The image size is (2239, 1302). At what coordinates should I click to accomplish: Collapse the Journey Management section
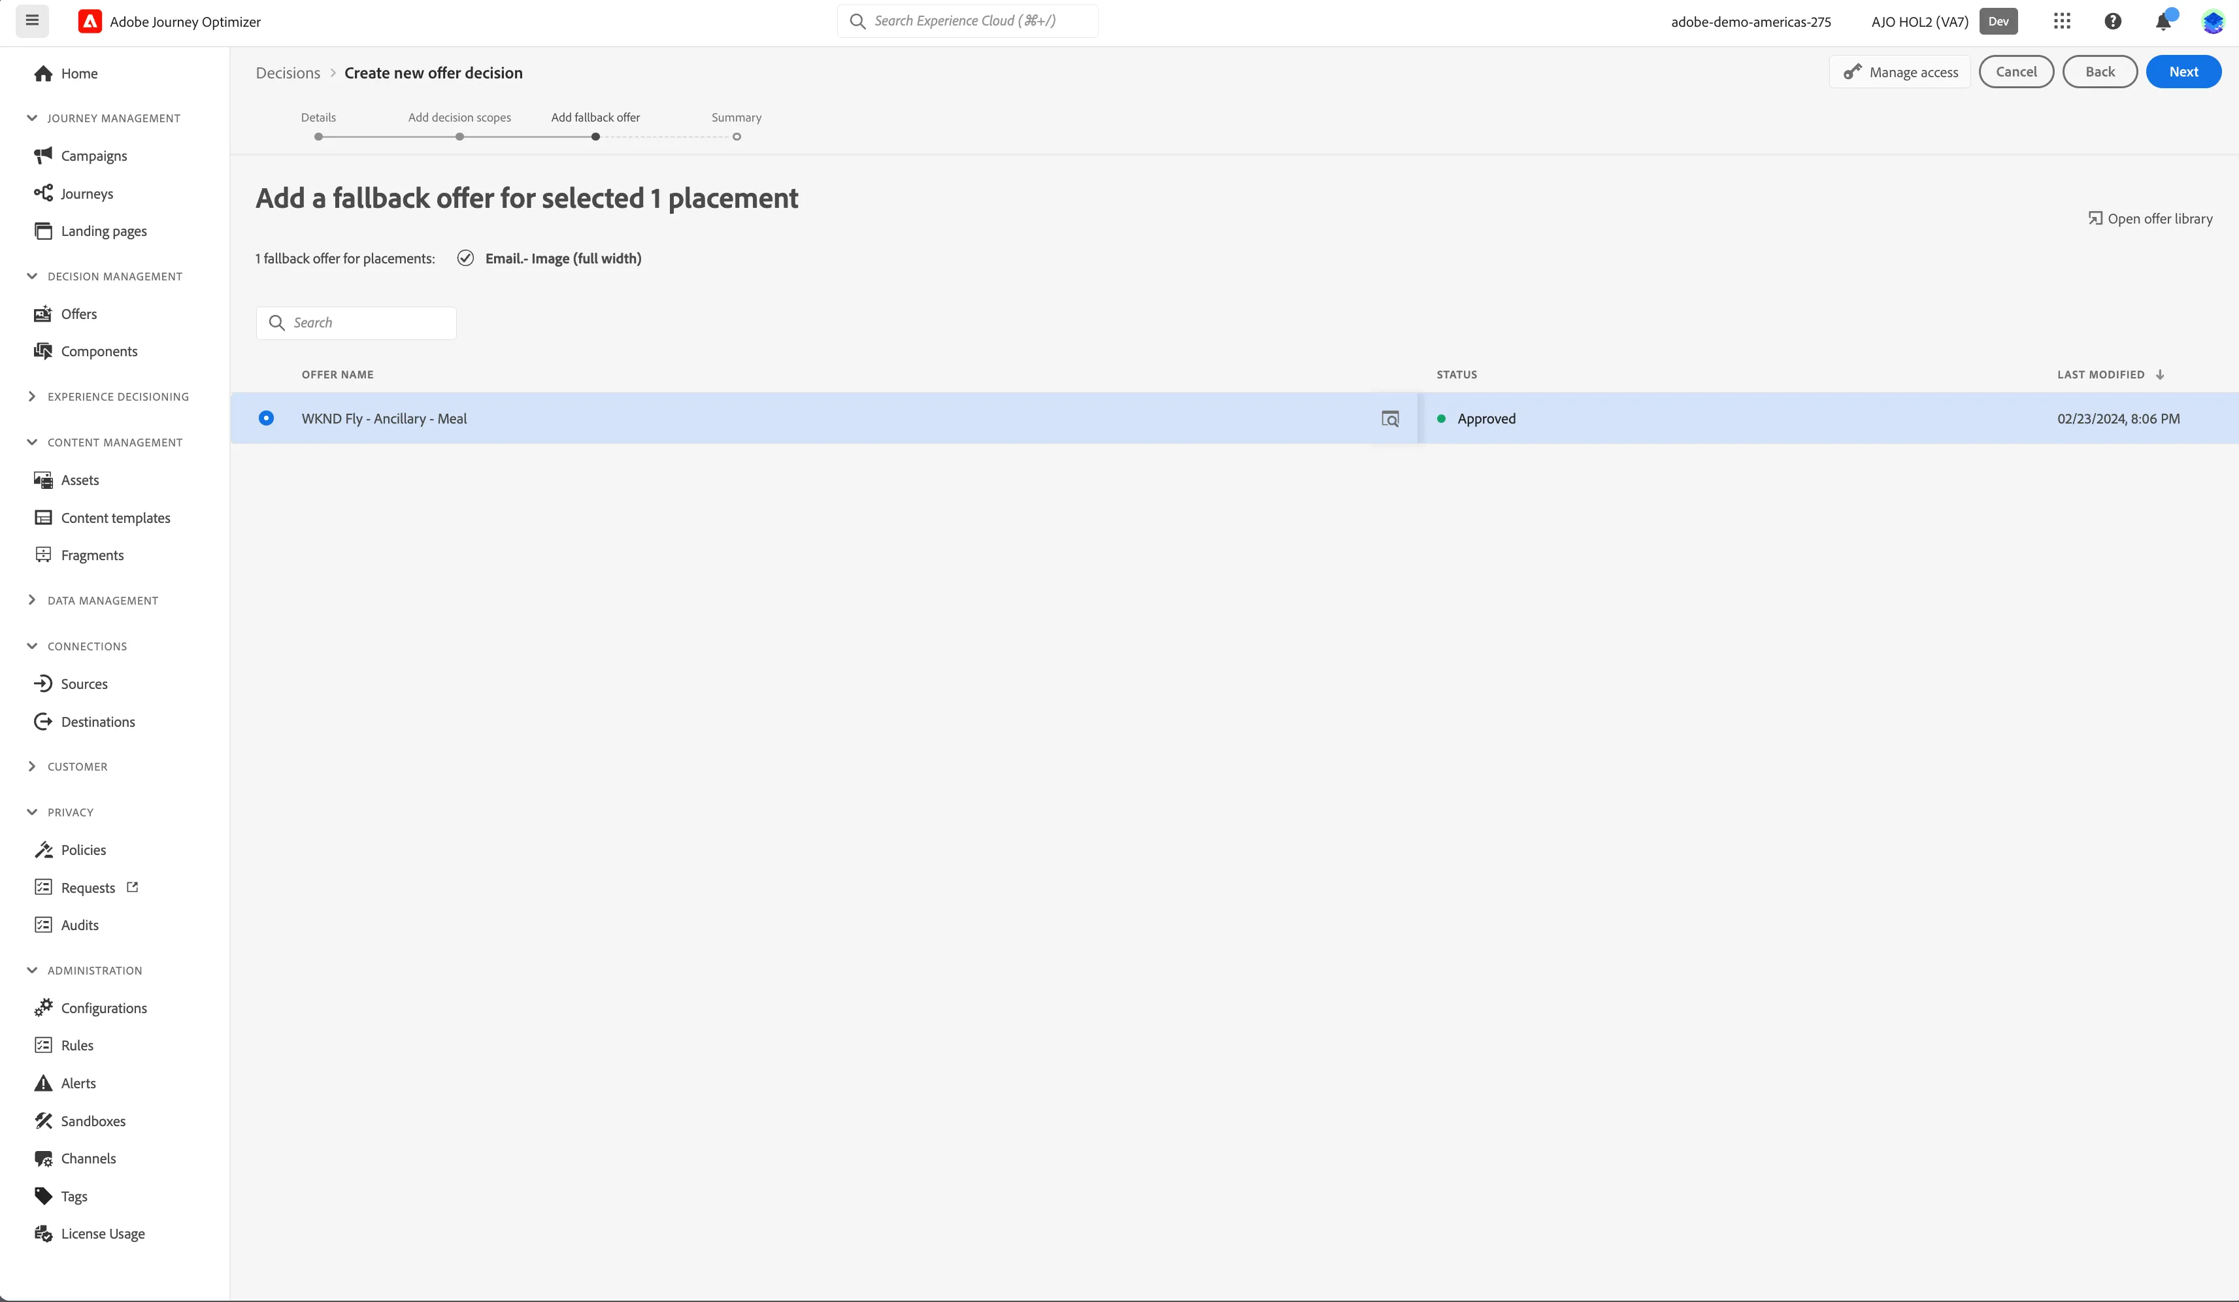[x=32, y=117]
